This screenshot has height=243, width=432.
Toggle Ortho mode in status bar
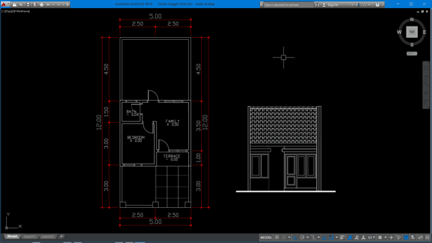pyautogui.click(x=295, y=238)
